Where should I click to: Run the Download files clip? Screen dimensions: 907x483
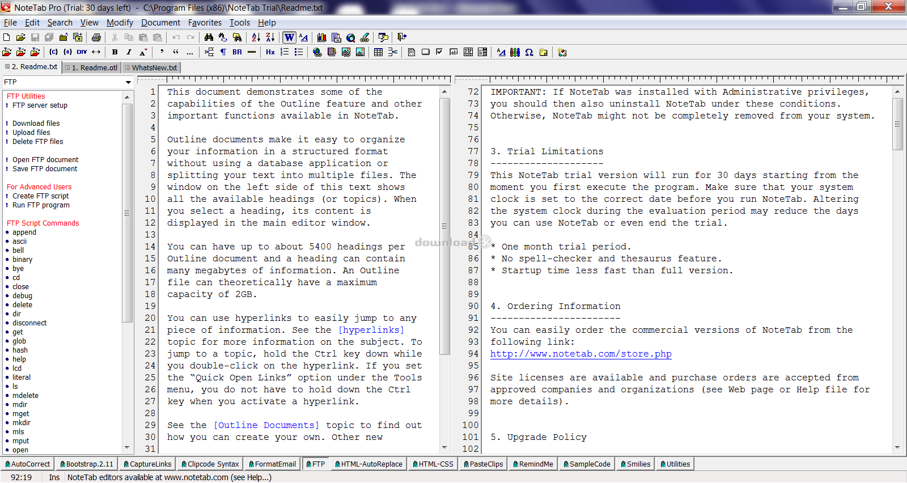point(36,124)
